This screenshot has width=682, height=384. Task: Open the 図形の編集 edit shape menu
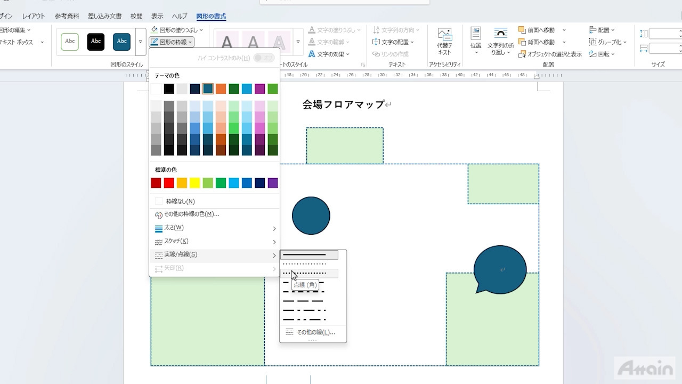(x=15, y=30)
